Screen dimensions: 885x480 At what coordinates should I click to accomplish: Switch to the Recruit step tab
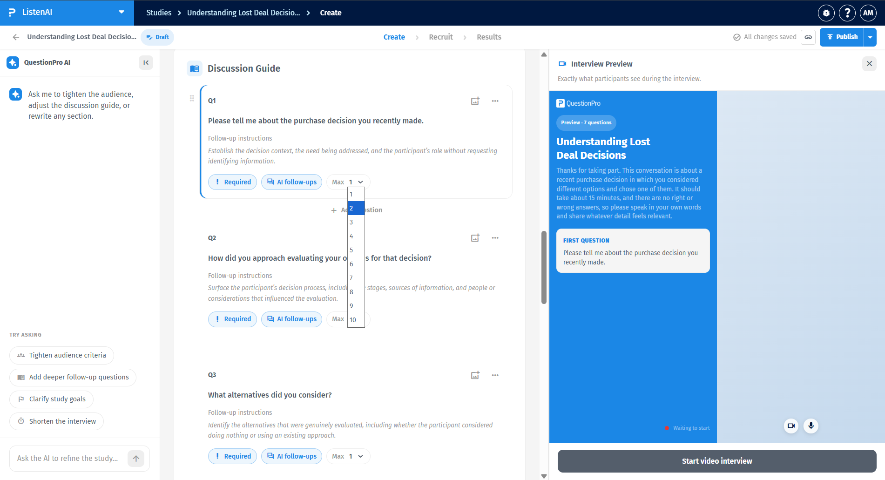(x=441, y=37)
